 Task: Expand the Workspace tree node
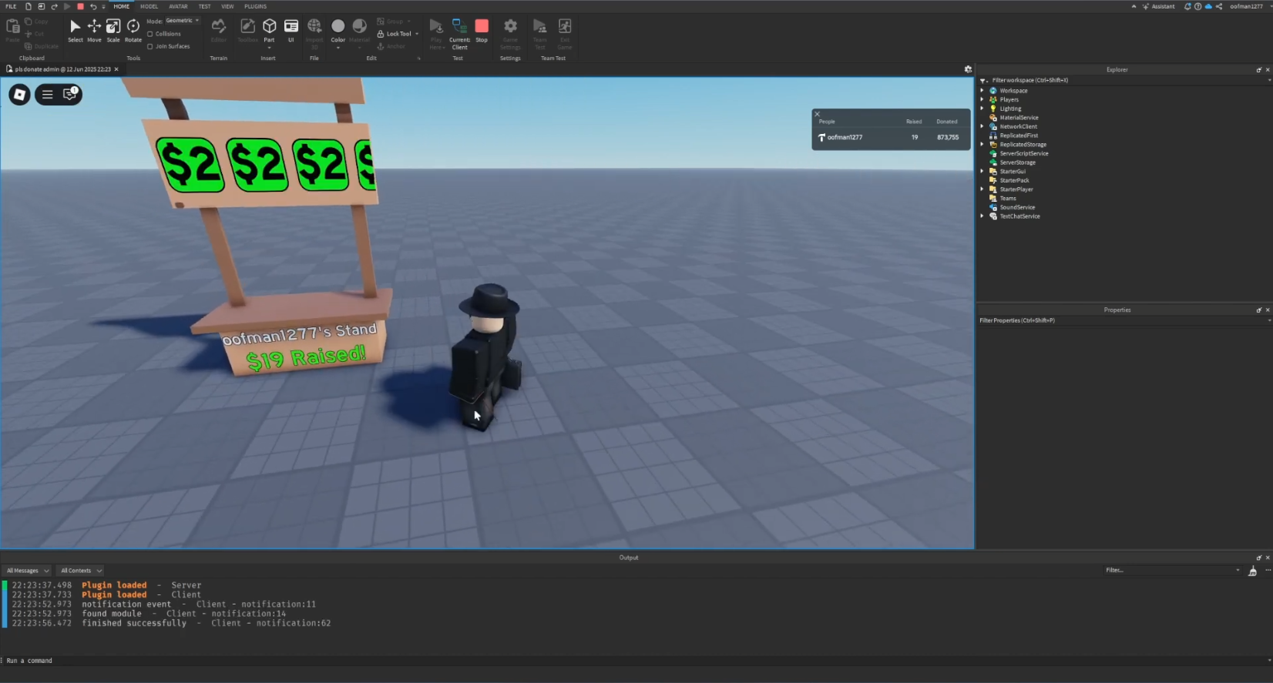click(x=982, y=91)
